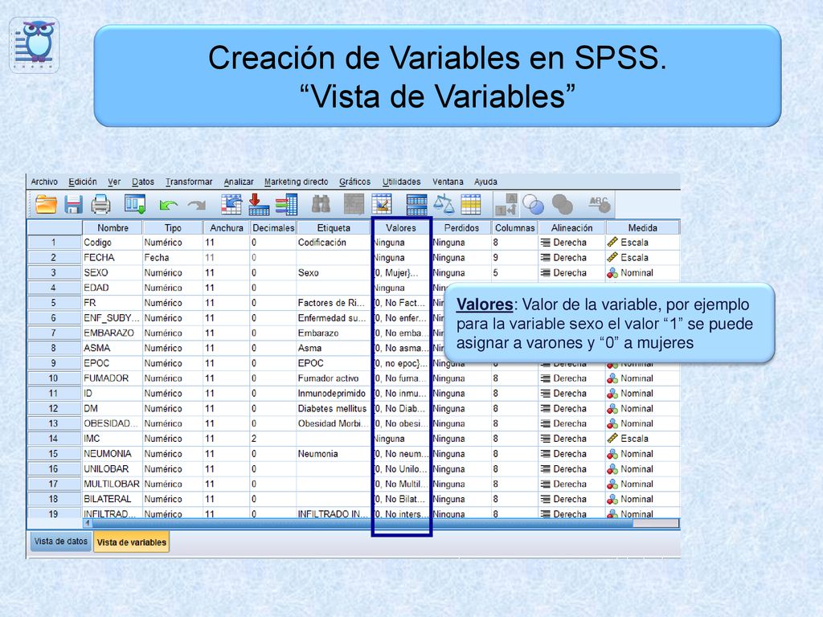Click the grayed Insert cases icon

click(x=354, y=204)
